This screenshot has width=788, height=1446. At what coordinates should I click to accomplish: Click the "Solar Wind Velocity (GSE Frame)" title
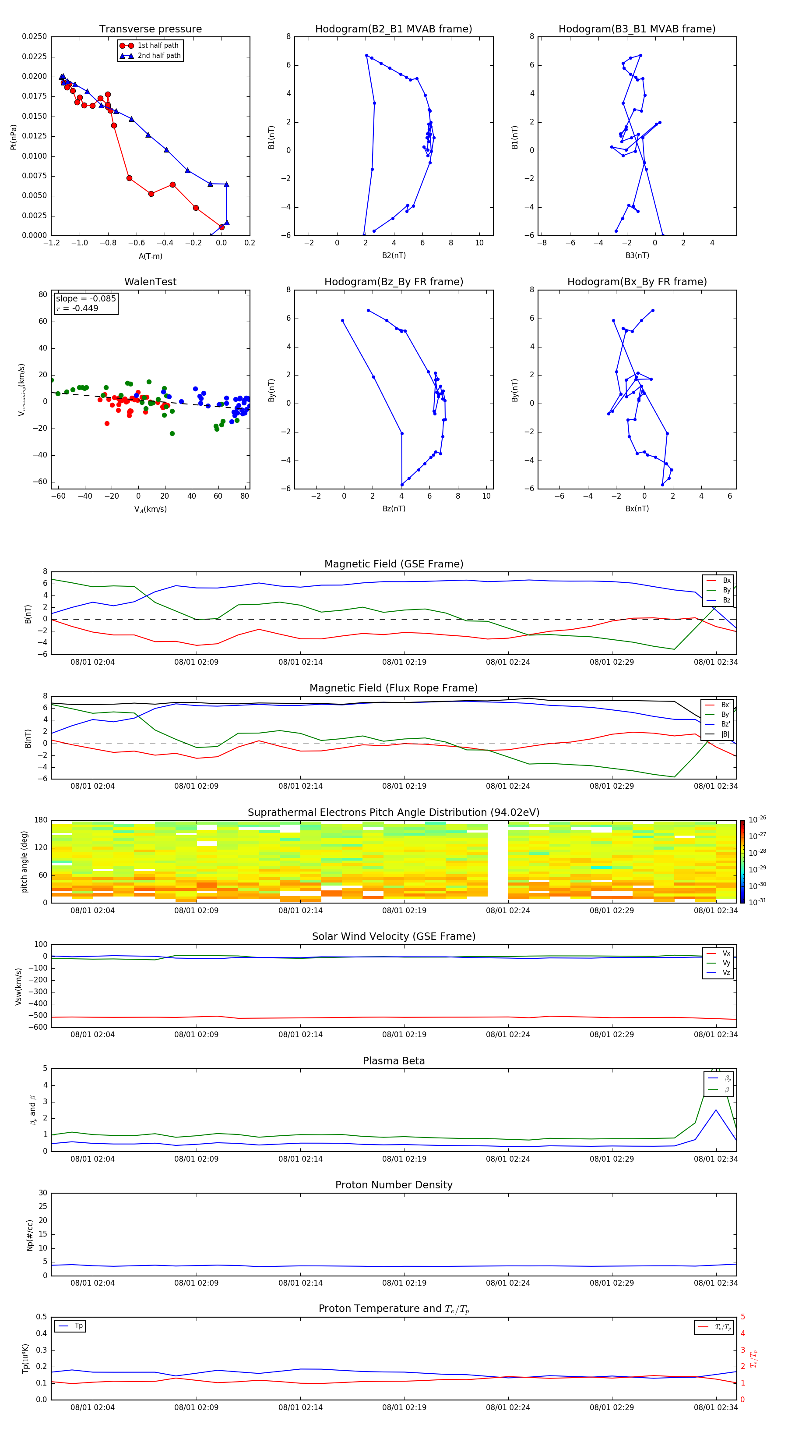click(x=394, y=937)
